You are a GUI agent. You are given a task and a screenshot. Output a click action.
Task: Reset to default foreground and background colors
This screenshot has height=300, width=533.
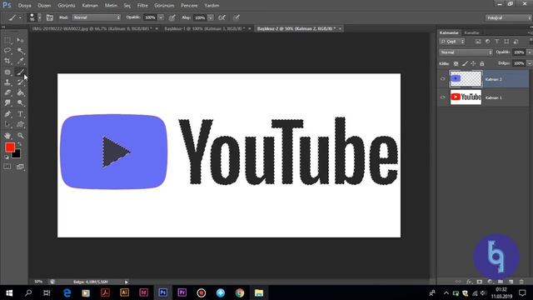click(7, 157)
